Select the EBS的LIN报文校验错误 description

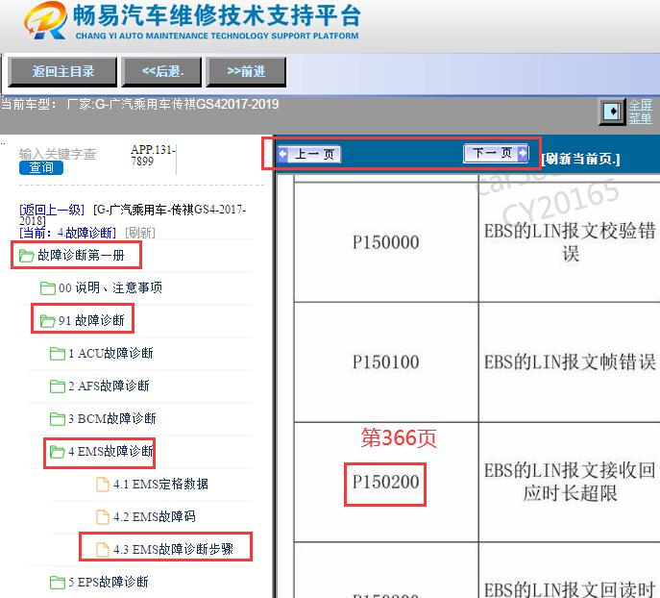click(570, 242)
